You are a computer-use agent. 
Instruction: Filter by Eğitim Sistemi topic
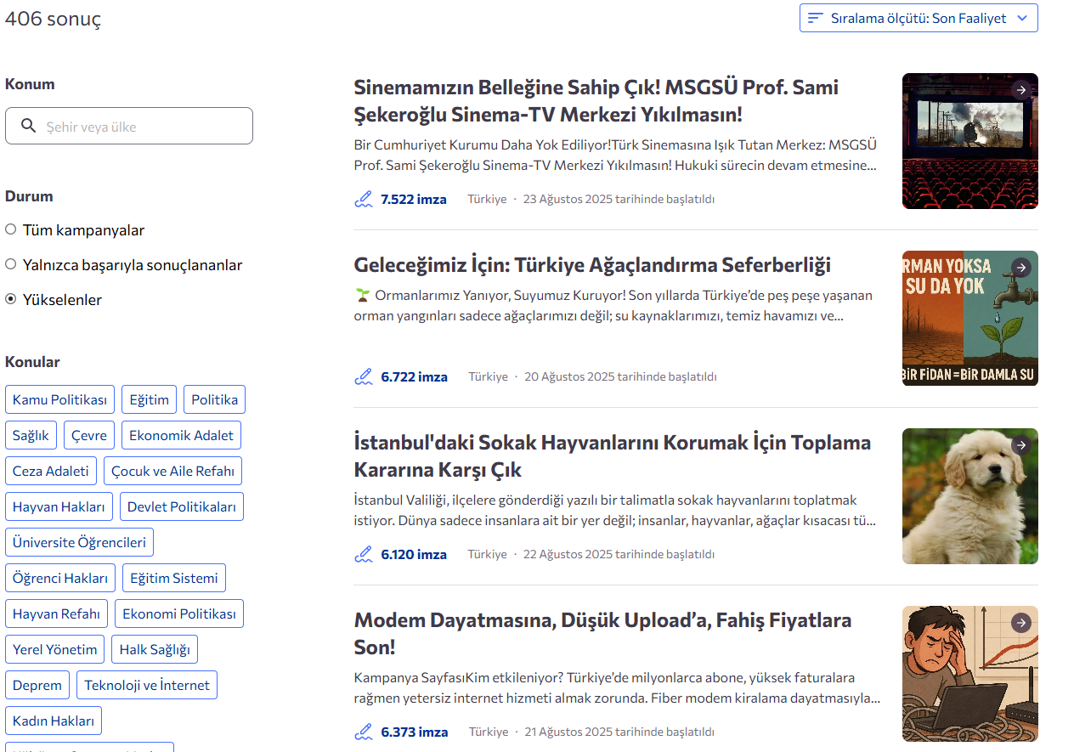pos(174,578)
